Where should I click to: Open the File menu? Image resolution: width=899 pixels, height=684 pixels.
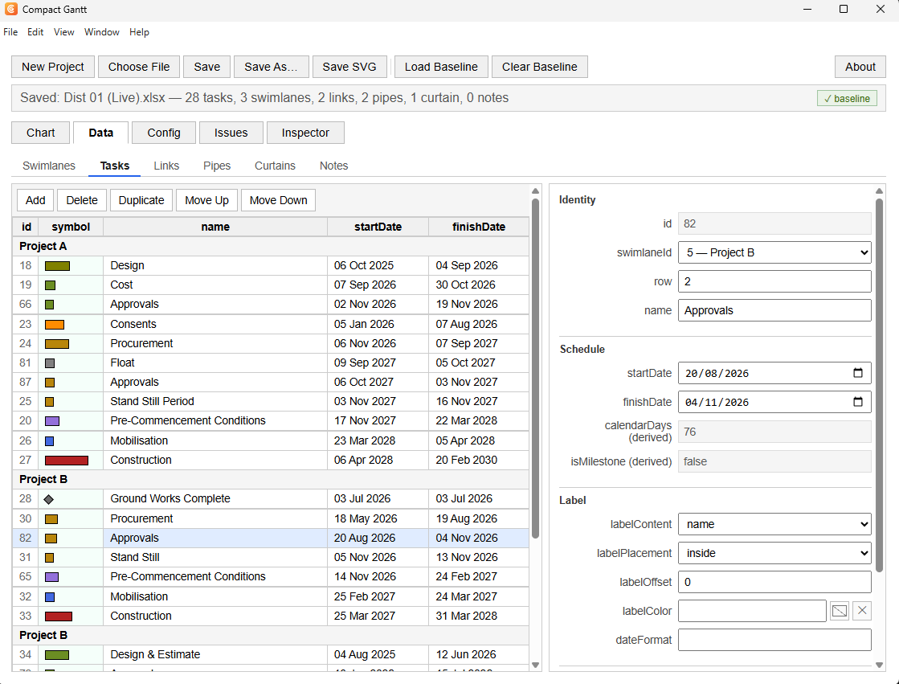pos(10,32)
